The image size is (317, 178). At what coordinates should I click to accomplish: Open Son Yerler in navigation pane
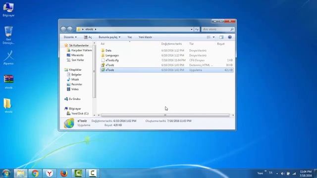click(x=75, y=60)
